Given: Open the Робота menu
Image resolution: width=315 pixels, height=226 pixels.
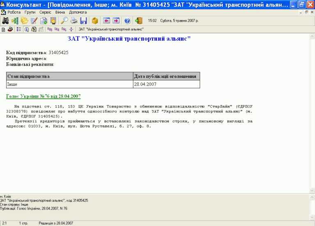Looking at the screenshot, I should click(x=14, y=12).
